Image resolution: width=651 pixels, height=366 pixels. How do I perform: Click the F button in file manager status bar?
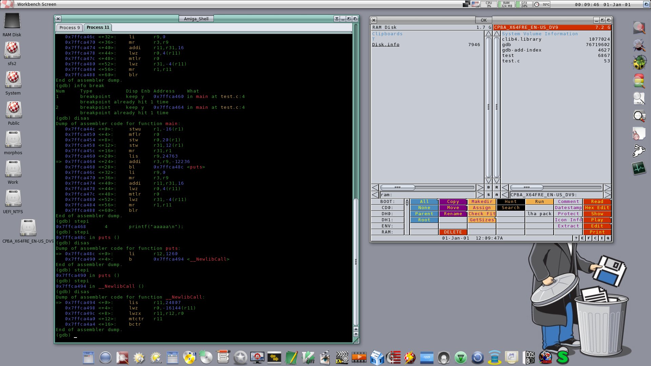[589, 238]
